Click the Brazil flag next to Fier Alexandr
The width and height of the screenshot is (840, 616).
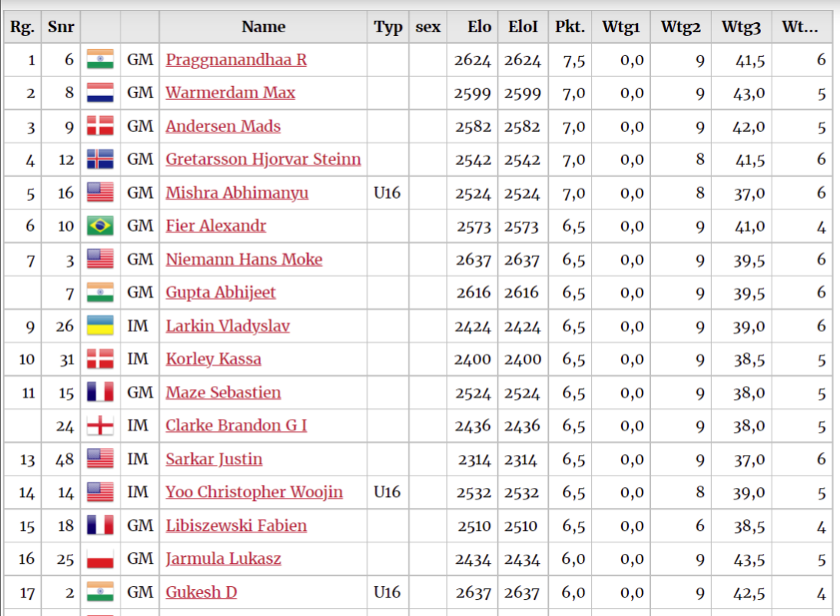pyautogui.click(x=100, y=226)
